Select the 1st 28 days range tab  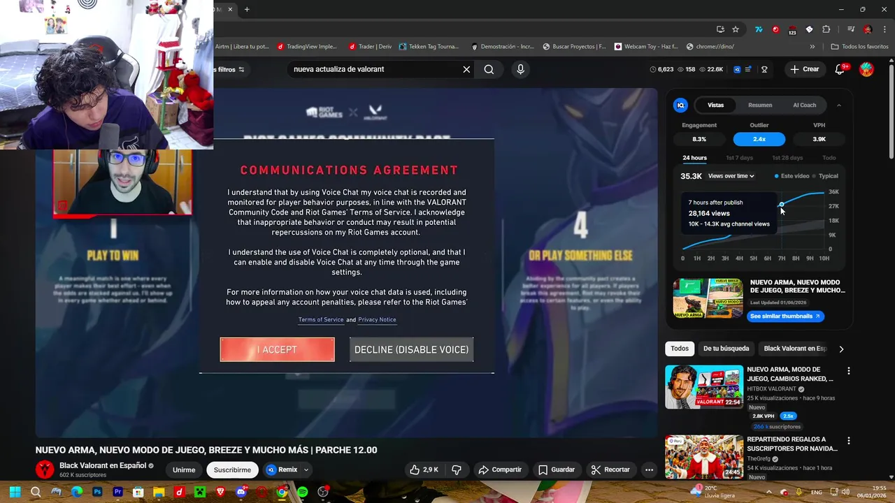787,158
